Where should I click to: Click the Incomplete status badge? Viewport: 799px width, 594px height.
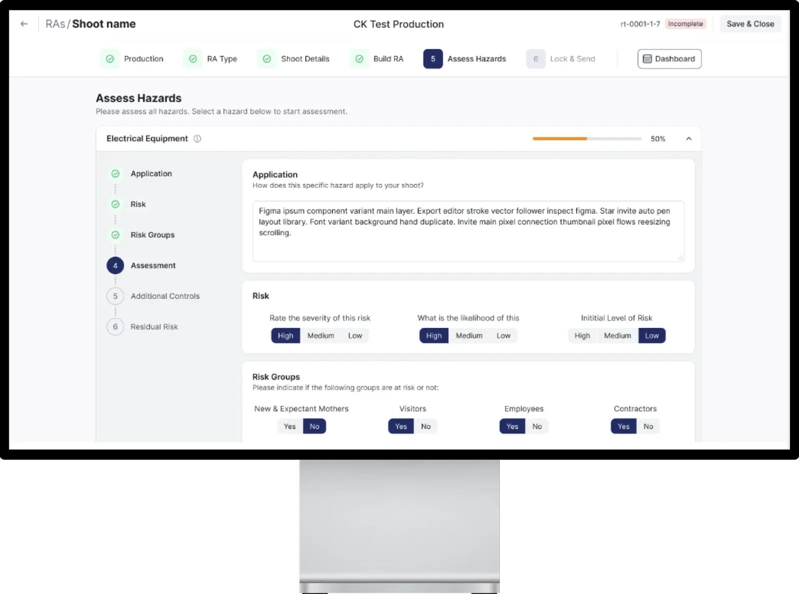(x=685, y=24)
